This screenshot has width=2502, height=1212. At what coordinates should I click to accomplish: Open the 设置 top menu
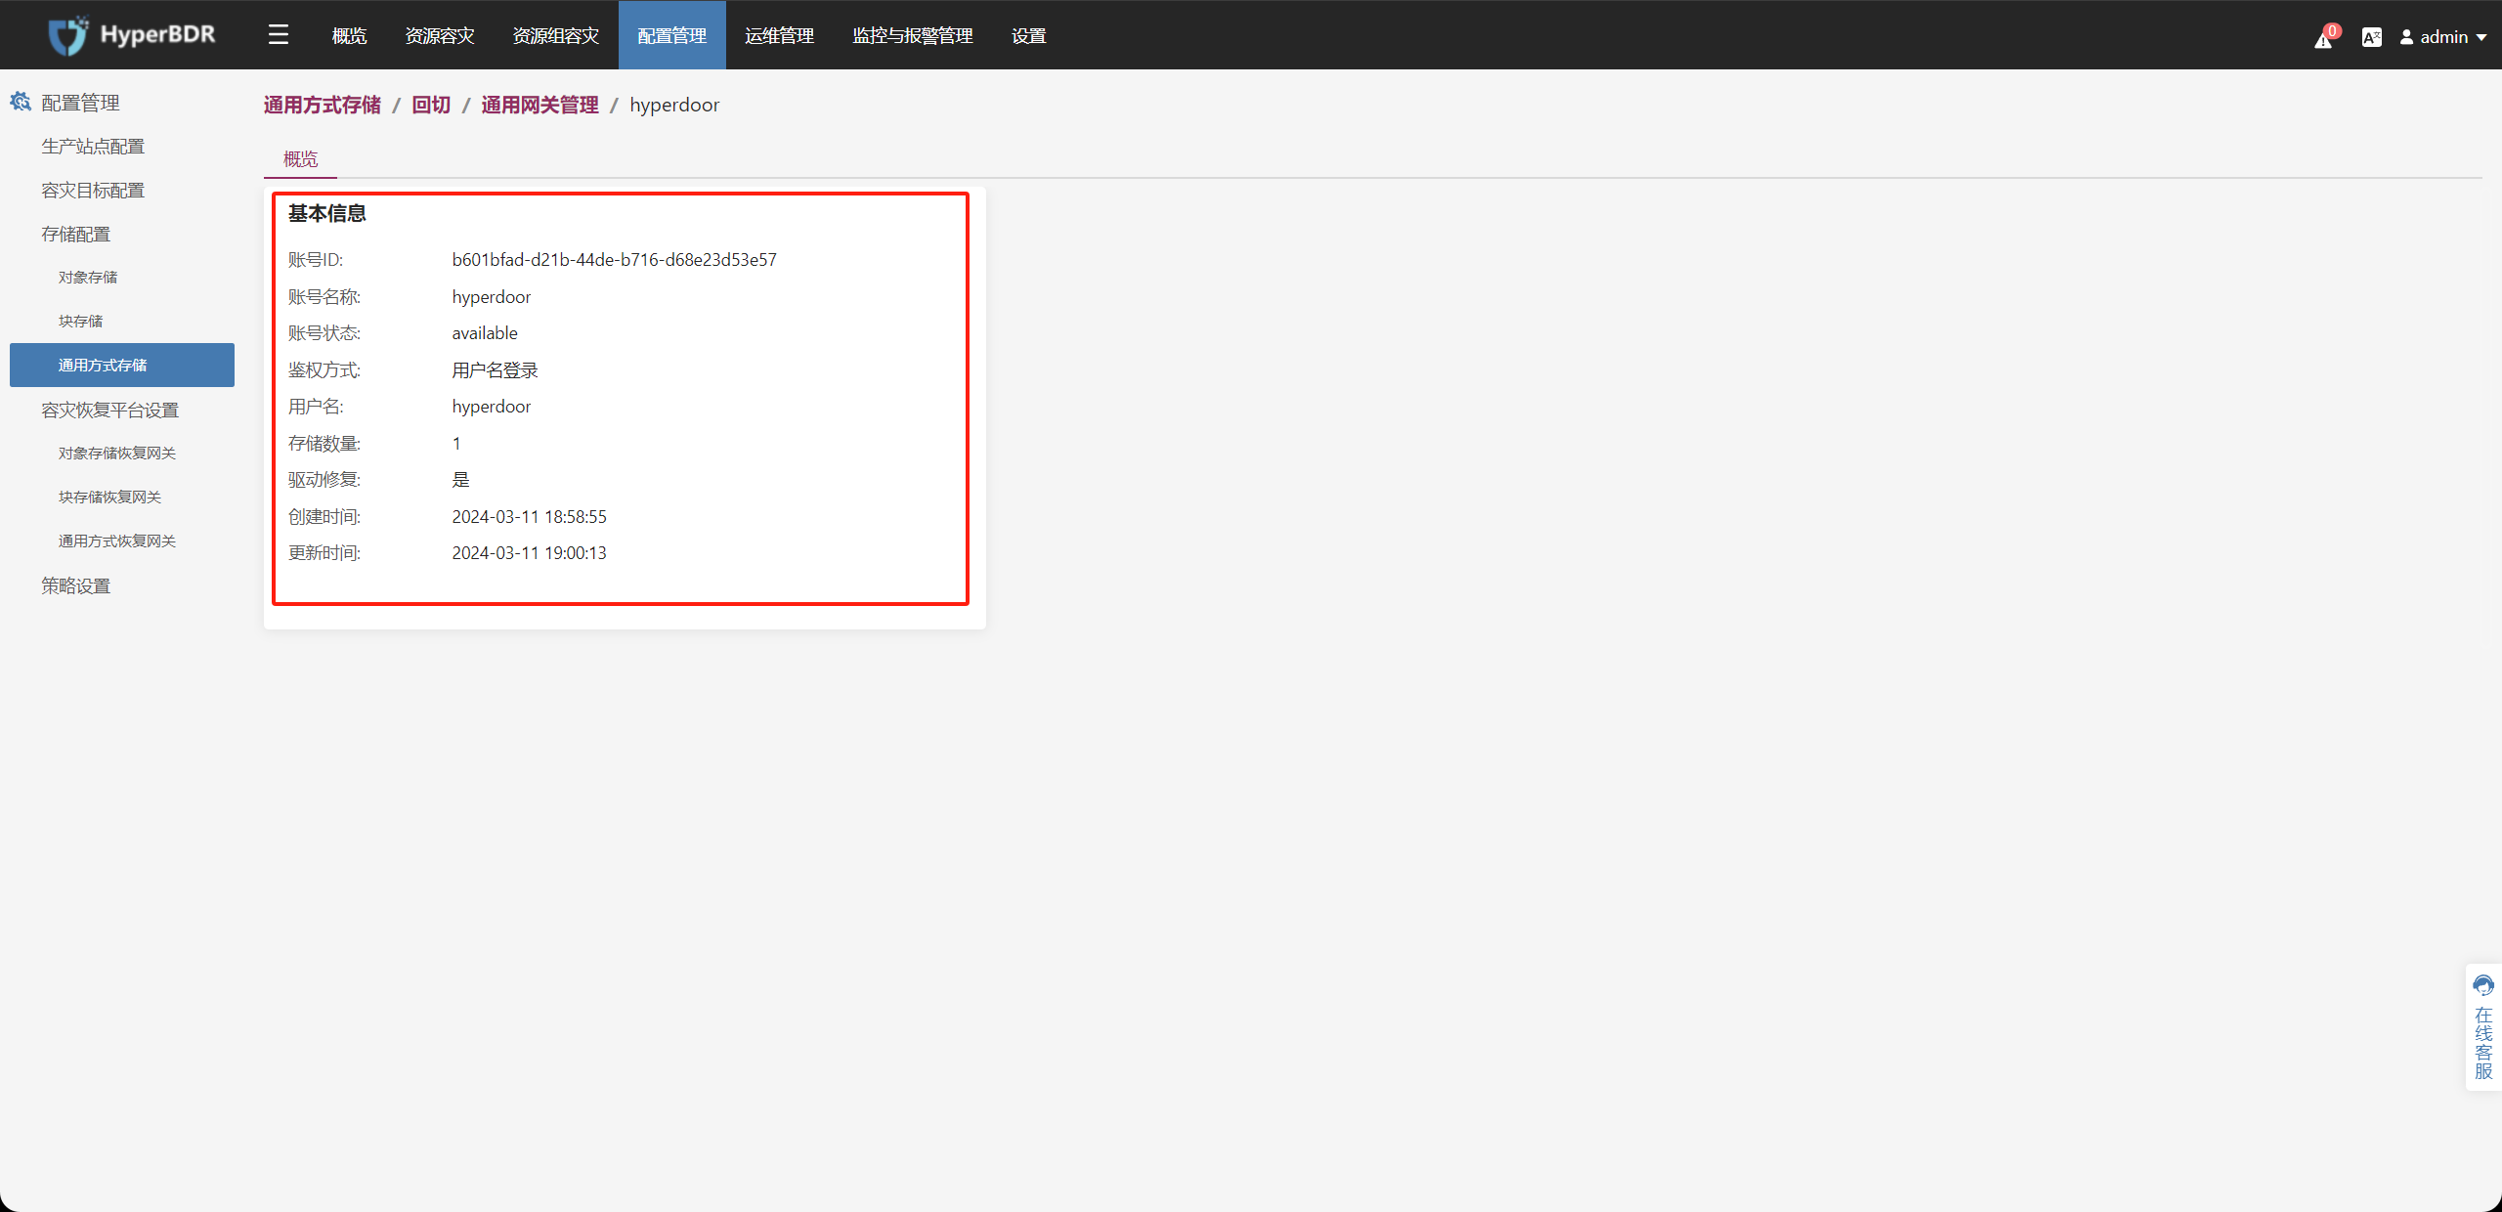point(1029,35)
